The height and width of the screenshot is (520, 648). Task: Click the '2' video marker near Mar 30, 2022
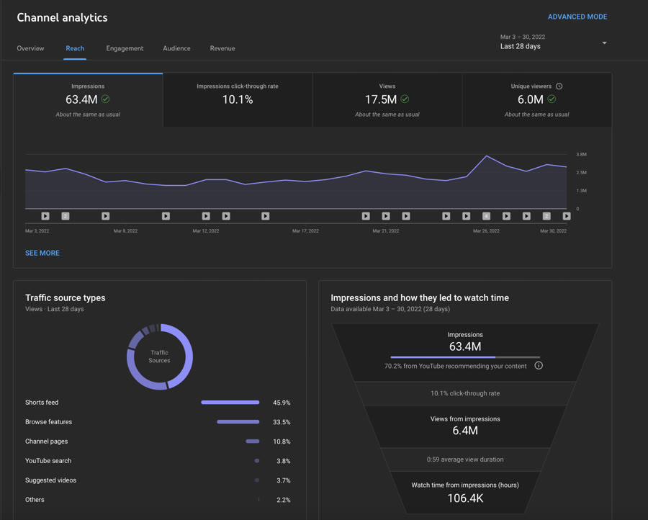546,216
